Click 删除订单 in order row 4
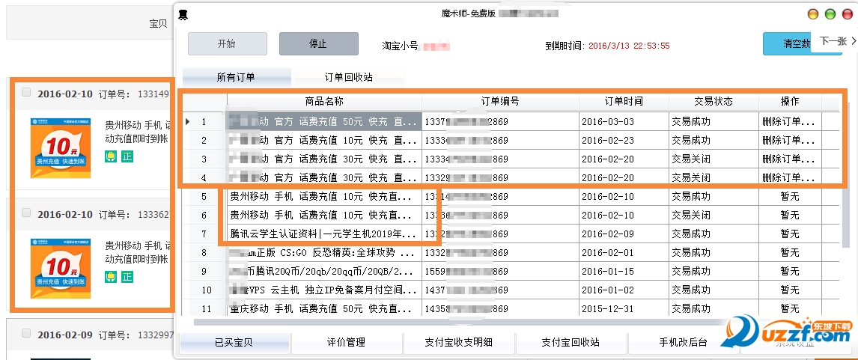Viewport: 858px width, 360px height. 789,177
